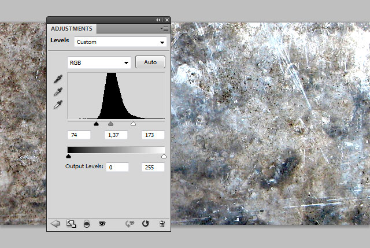The width and height of the screenshot is (370, 248).
Task: Click the 'Output Levels:' label
Action: [84, 166]
